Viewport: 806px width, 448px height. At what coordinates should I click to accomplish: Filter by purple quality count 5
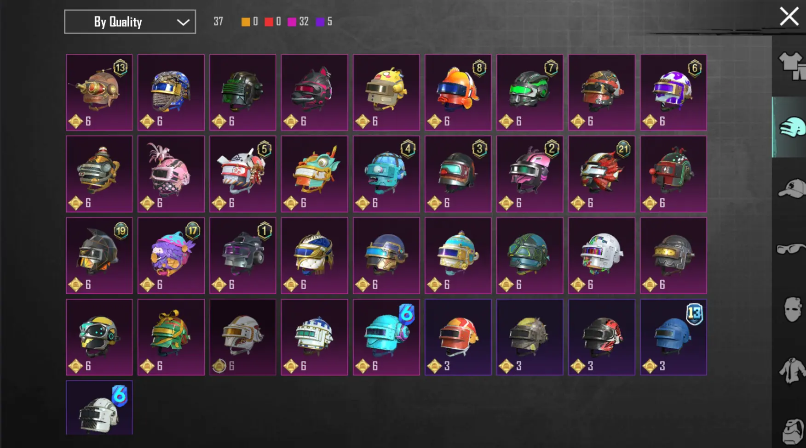324,22
